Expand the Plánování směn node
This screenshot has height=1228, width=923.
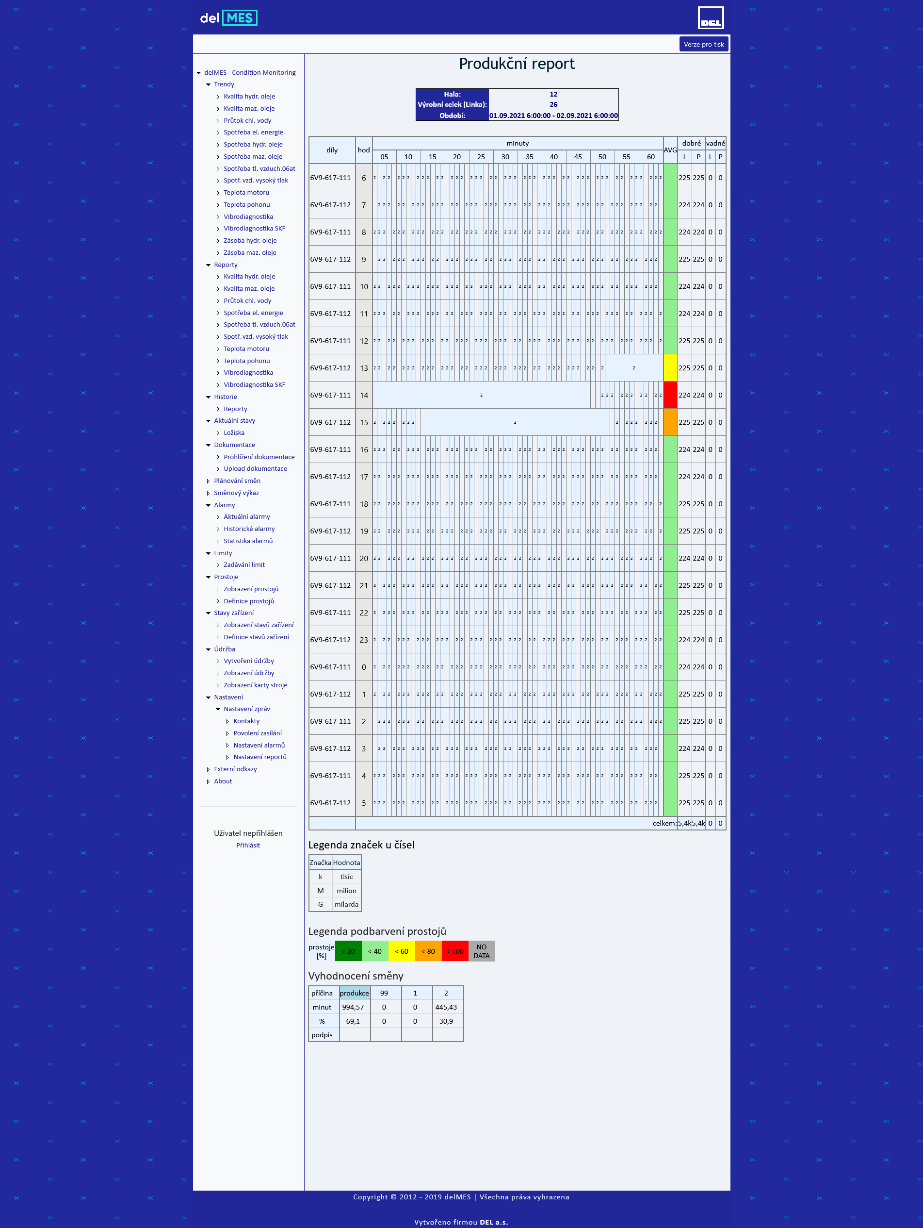(x=209, y=481)
